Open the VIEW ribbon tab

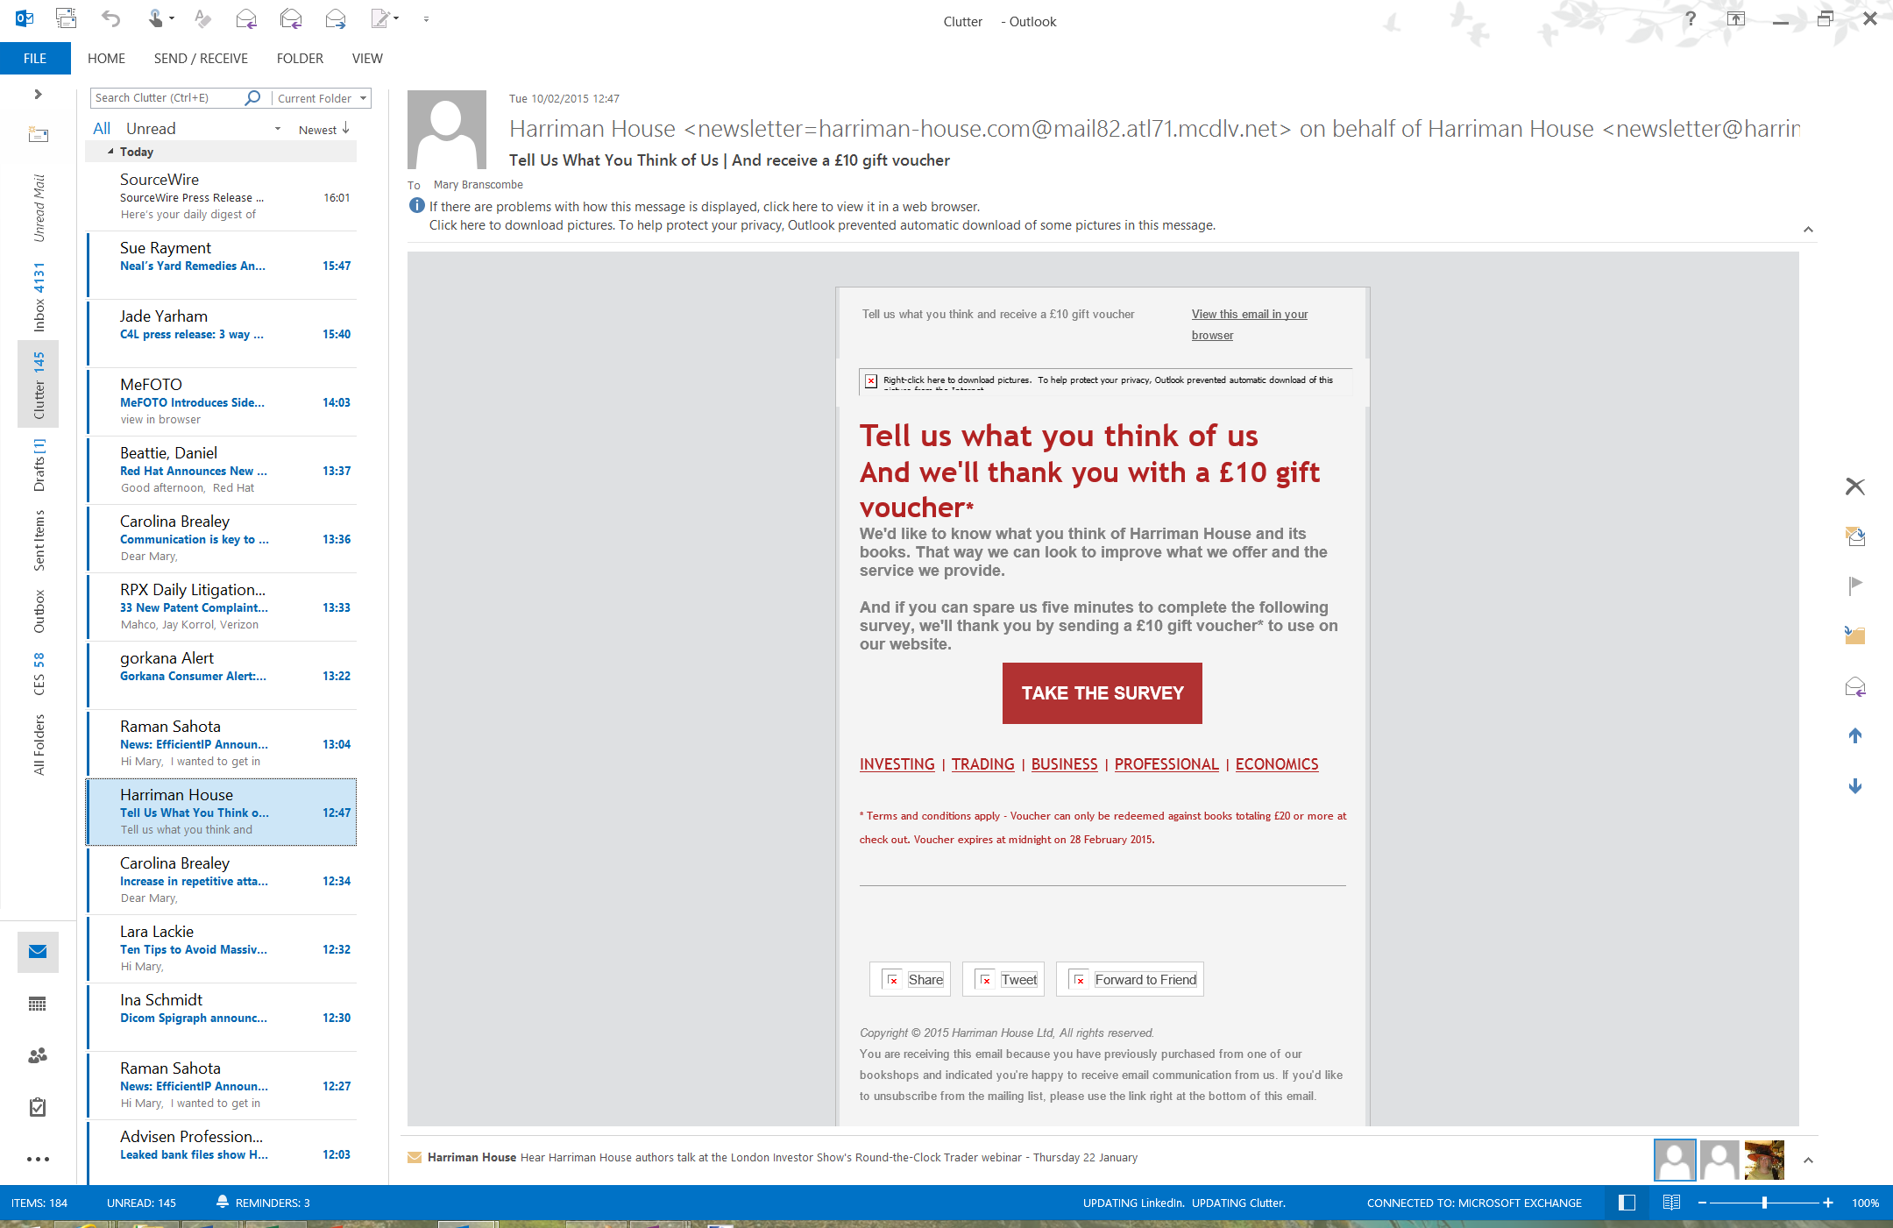pyautogui.click(x=367, y=58)
